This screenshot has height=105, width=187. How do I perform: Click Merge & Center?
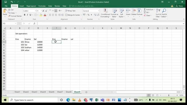click(72, 15)
